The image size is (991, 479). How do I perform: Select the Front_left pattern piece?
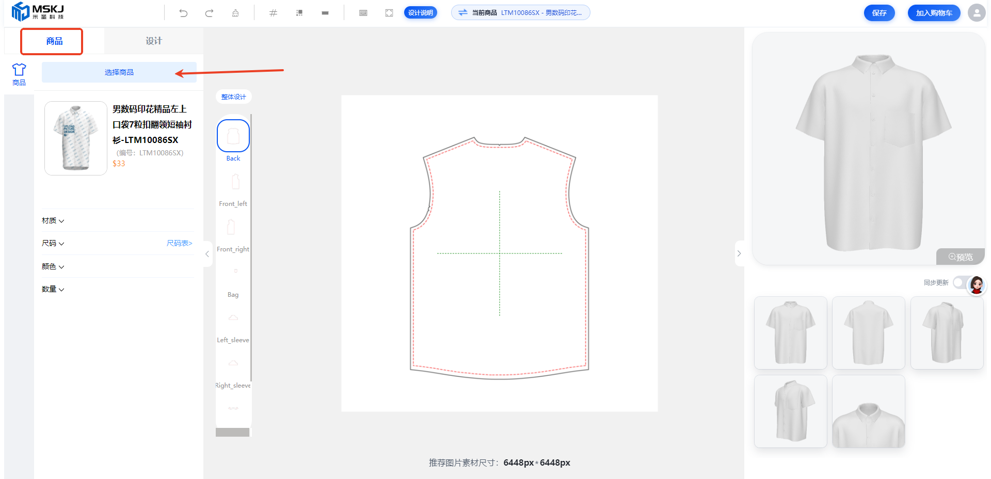click(233, 189)
